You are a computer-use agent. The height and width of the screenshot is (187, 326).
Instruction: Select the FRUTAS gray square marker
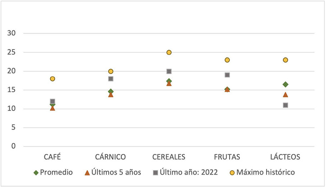[x=227, y=75]
